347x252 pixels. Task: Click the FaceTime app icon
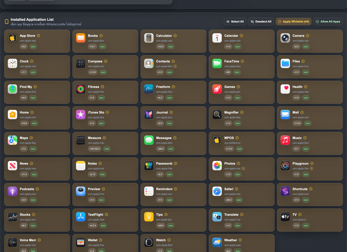coord(217,63)
